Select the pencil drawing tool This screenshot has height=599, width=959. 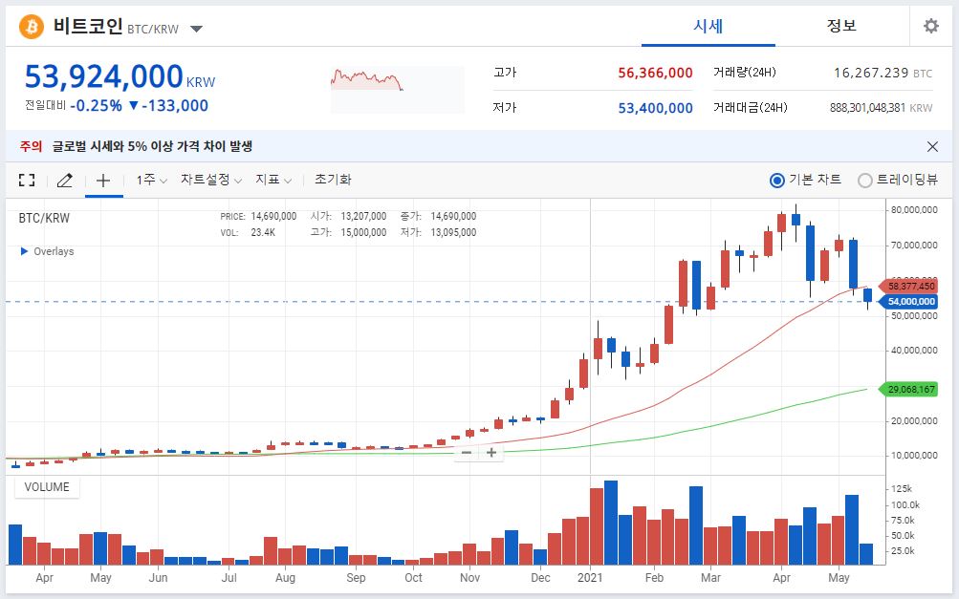point(64,180)
